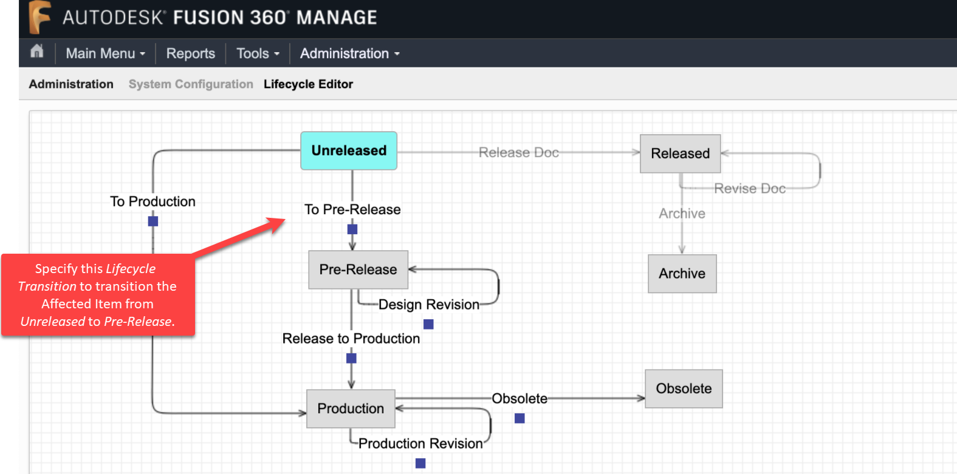Select the blue handle below Obsolete transition
The height and width of the screenshot is (474, 957).
point(520,418)
